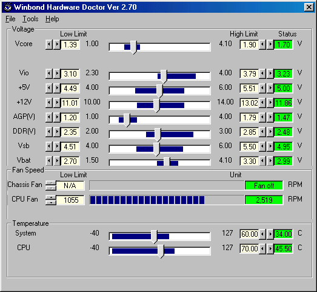Screen dimensions: 317x292
Task: Decrease Vcore high limit with left arrow
Action: [x=262, y=44]
